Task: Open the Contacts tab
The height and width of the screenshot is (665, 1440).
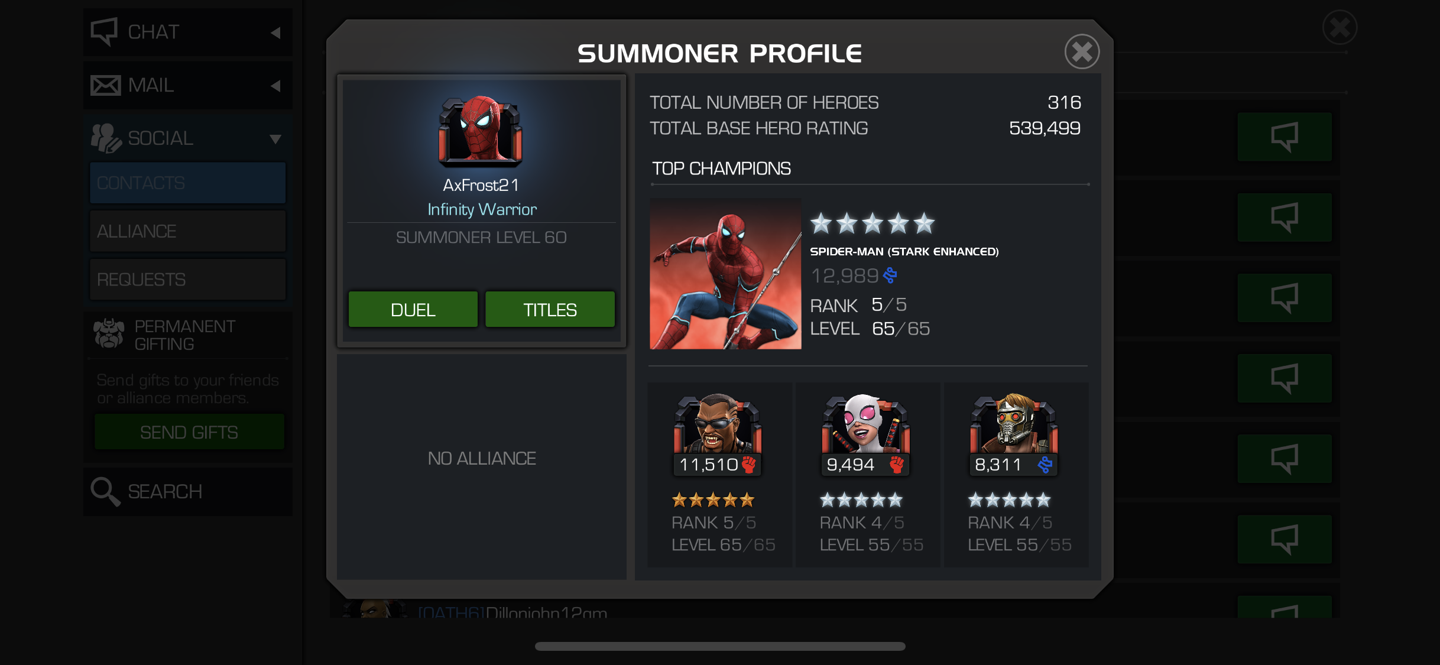Action: pyautogui.click(x=187, y=183)
